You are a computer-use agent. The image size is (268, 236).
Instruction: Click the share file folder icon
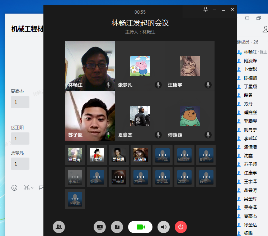click(117, 227)
